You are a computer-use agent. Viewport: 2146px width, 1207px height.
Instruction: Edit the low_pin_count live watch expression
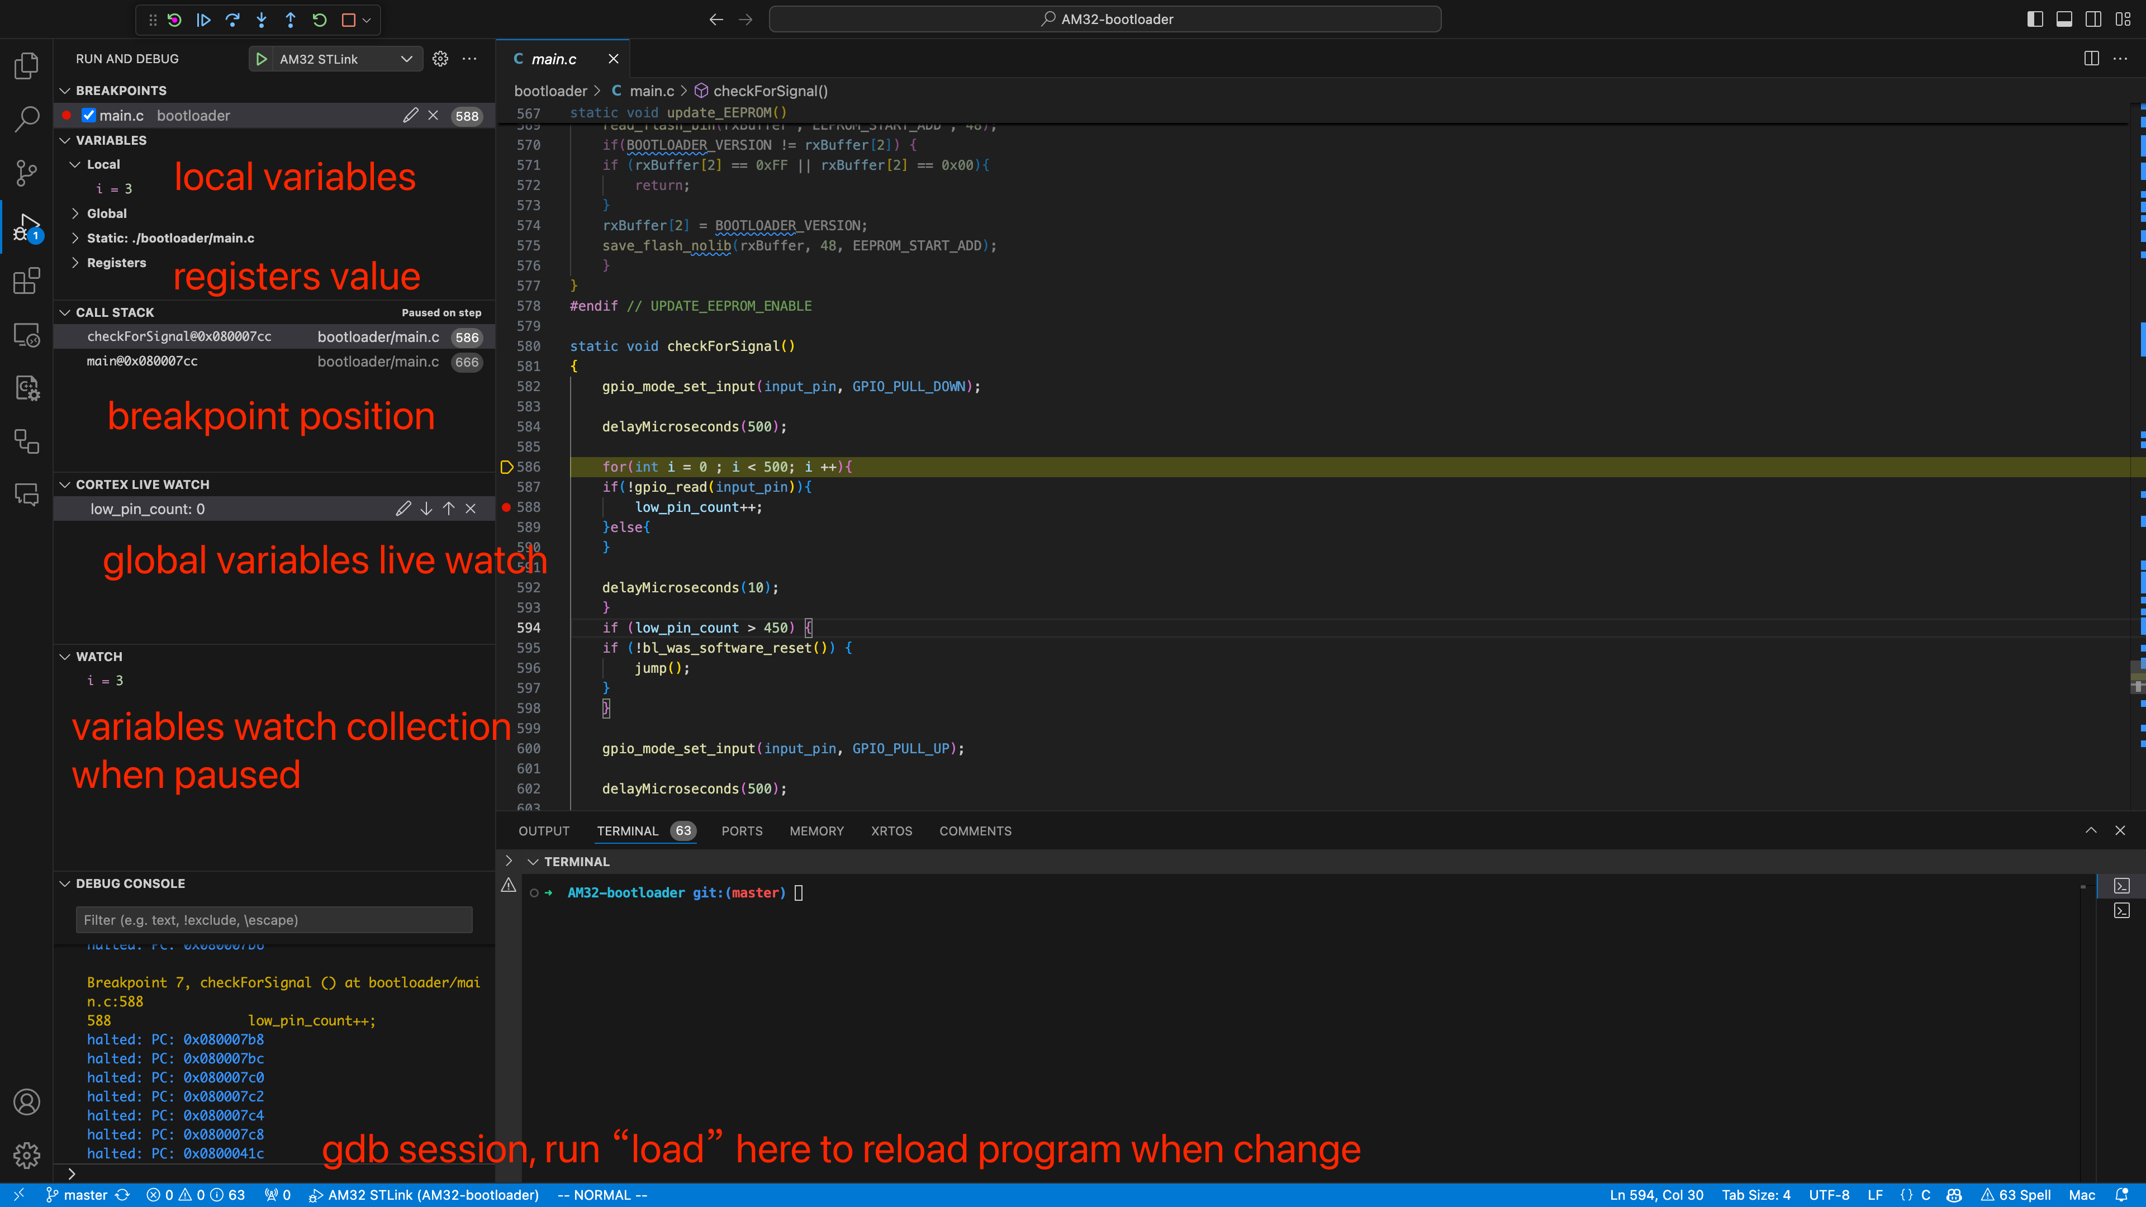[404, 509]
